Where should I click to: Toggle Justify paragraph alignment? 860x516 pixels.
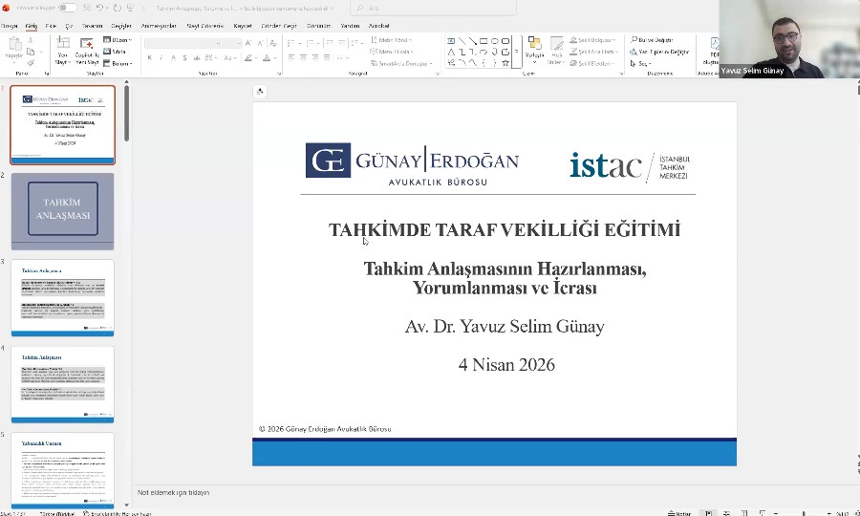click(x=328, y=57)
